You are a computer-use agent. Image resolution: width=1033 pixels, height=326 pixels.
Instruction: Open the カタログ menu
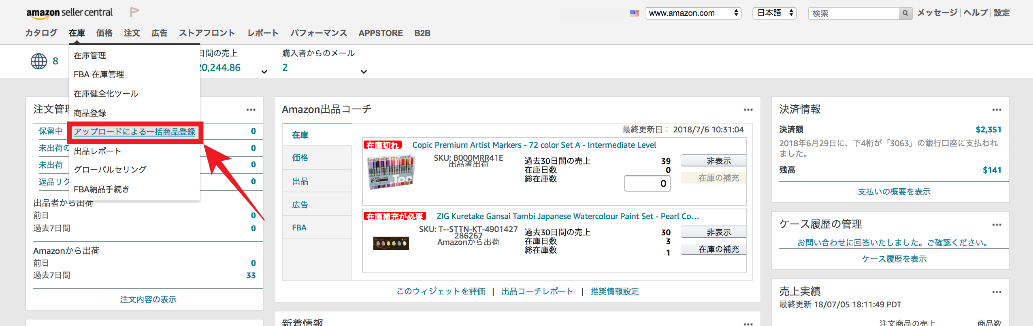click(x=41, y=33)
